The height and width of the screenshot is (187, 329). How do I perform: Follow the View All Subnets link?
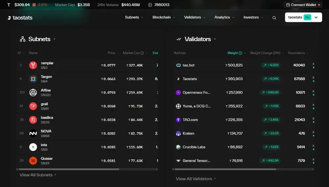tap(38, 175)
